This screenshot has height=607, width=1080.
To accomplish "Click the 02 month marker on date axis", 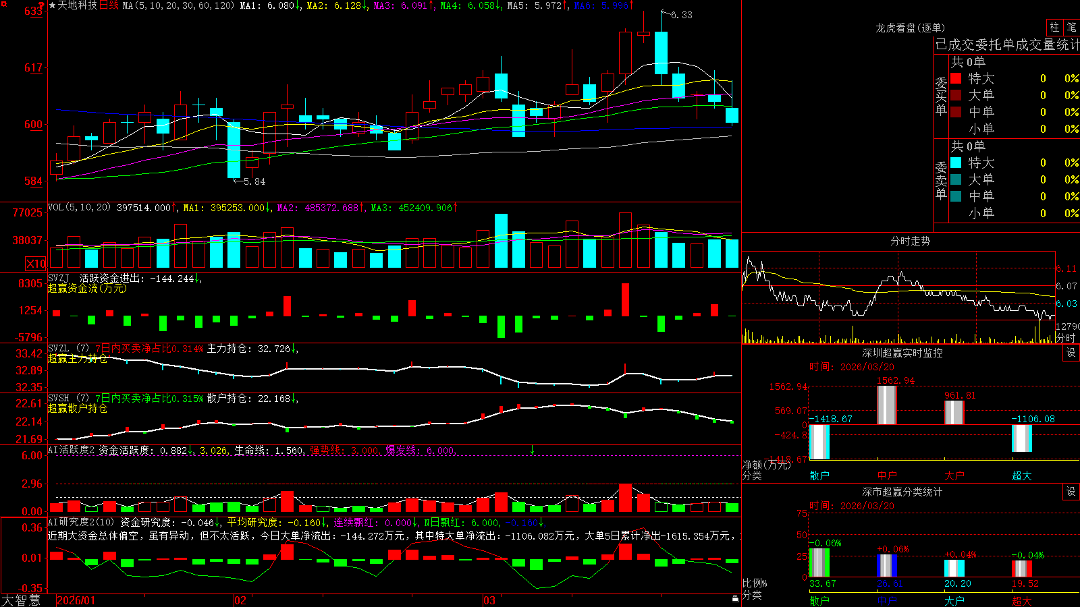I will pyautogui.click(x=240, y=600).
